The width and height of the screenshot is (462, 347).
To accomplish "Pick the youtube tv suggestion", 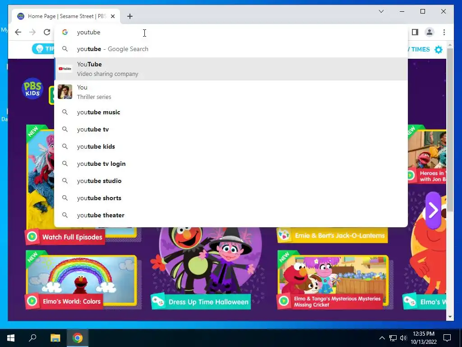I will [231, 129].
